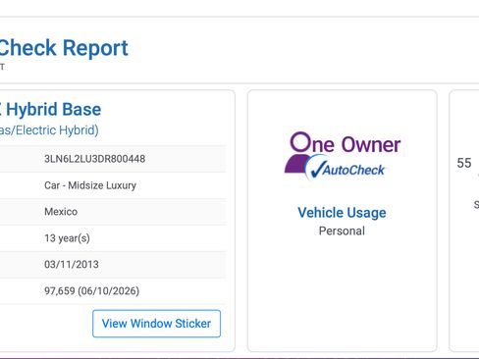The width and height of the screenshot is (479, 359).
Task: Click the '13 year(s)' age value
Action: tap(67, 238)
